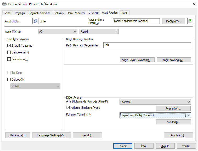198x151 pixels.
Task: Expand the Otomatik spooling dropdown
Action: [x=155, y=102]
